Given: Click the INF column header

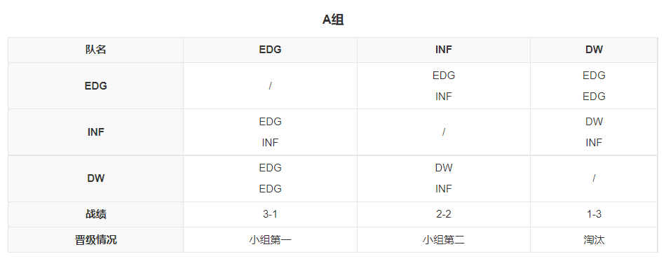Looking at the screenshot, I should [x=444, y=50].
